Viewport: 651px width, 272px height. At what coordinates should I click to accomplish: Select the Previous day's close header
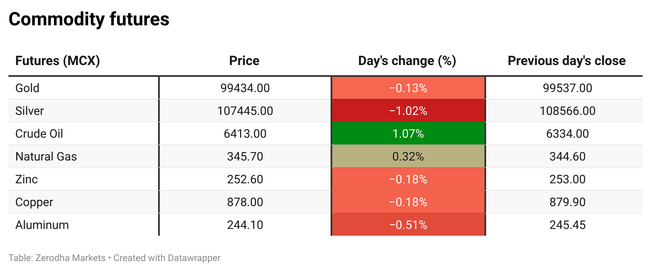[566, 61]
